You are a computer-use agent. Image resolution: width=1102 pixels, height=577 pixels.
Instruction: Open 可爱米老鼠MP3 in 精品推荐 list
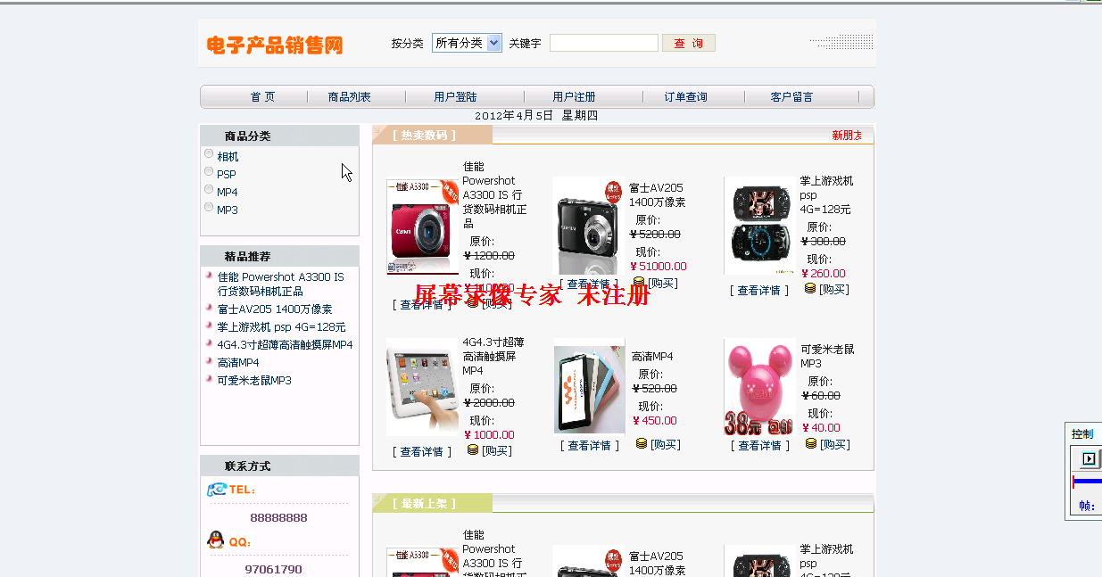click(254, 381)
